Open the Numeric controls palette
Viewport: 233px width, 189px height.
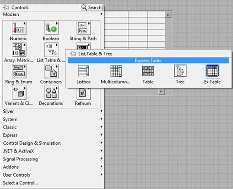click(19, 28)
